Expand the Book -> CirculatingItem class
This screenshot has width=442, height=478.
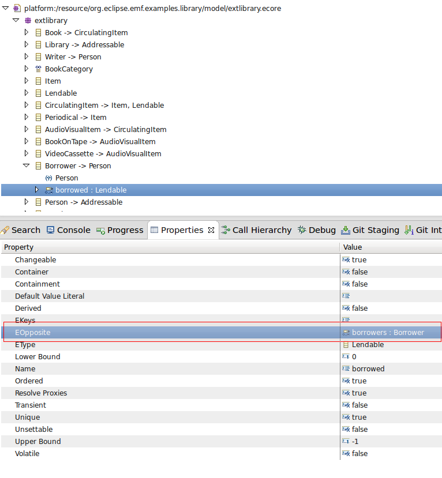pos(27,33)
